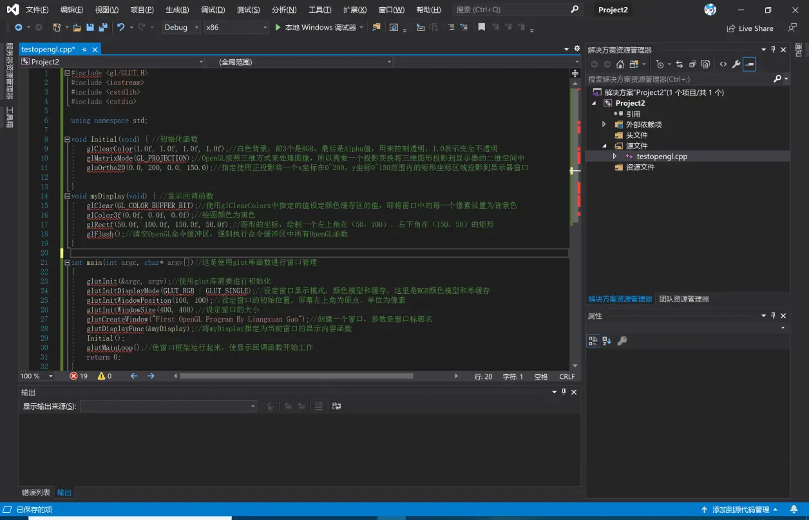Switch to the 错误列表 tab
809x520 pixels.
point(35,492)
